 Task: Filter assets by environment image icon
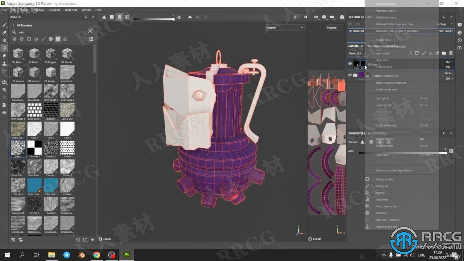65,39
